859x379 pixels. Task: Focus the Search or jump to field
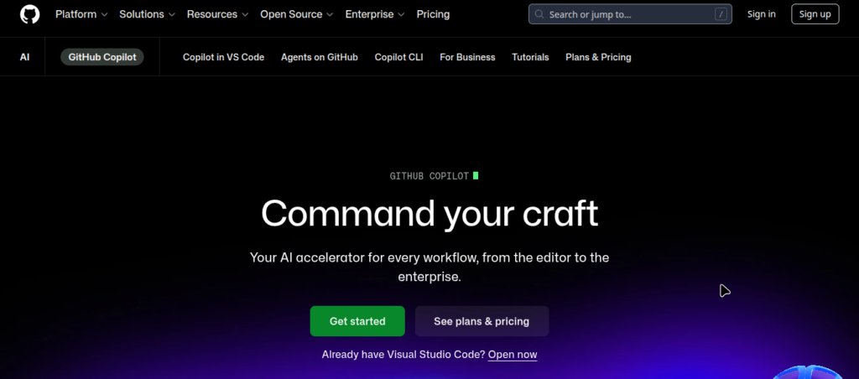click(x=630, y=14)
